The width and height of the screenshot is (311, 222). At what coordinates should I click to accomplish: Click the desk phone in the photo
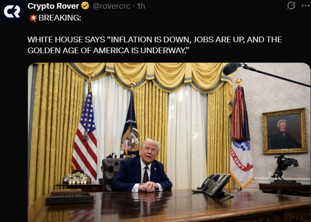[x=214, y=185]
